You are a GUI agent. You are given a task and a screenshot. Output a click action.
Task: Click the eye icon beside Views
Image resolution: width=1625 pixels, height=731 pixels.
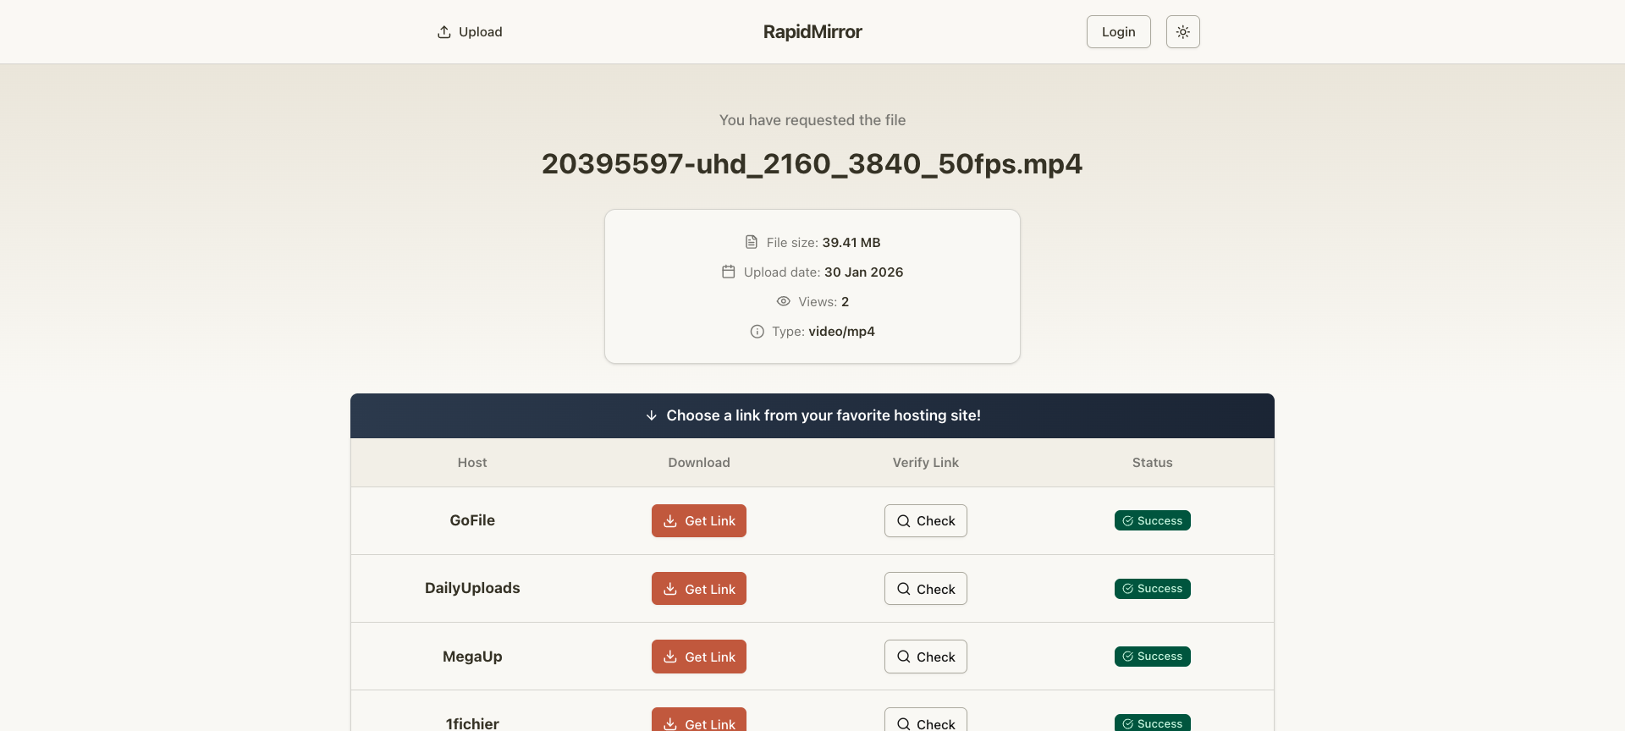(x=784, y=301)
